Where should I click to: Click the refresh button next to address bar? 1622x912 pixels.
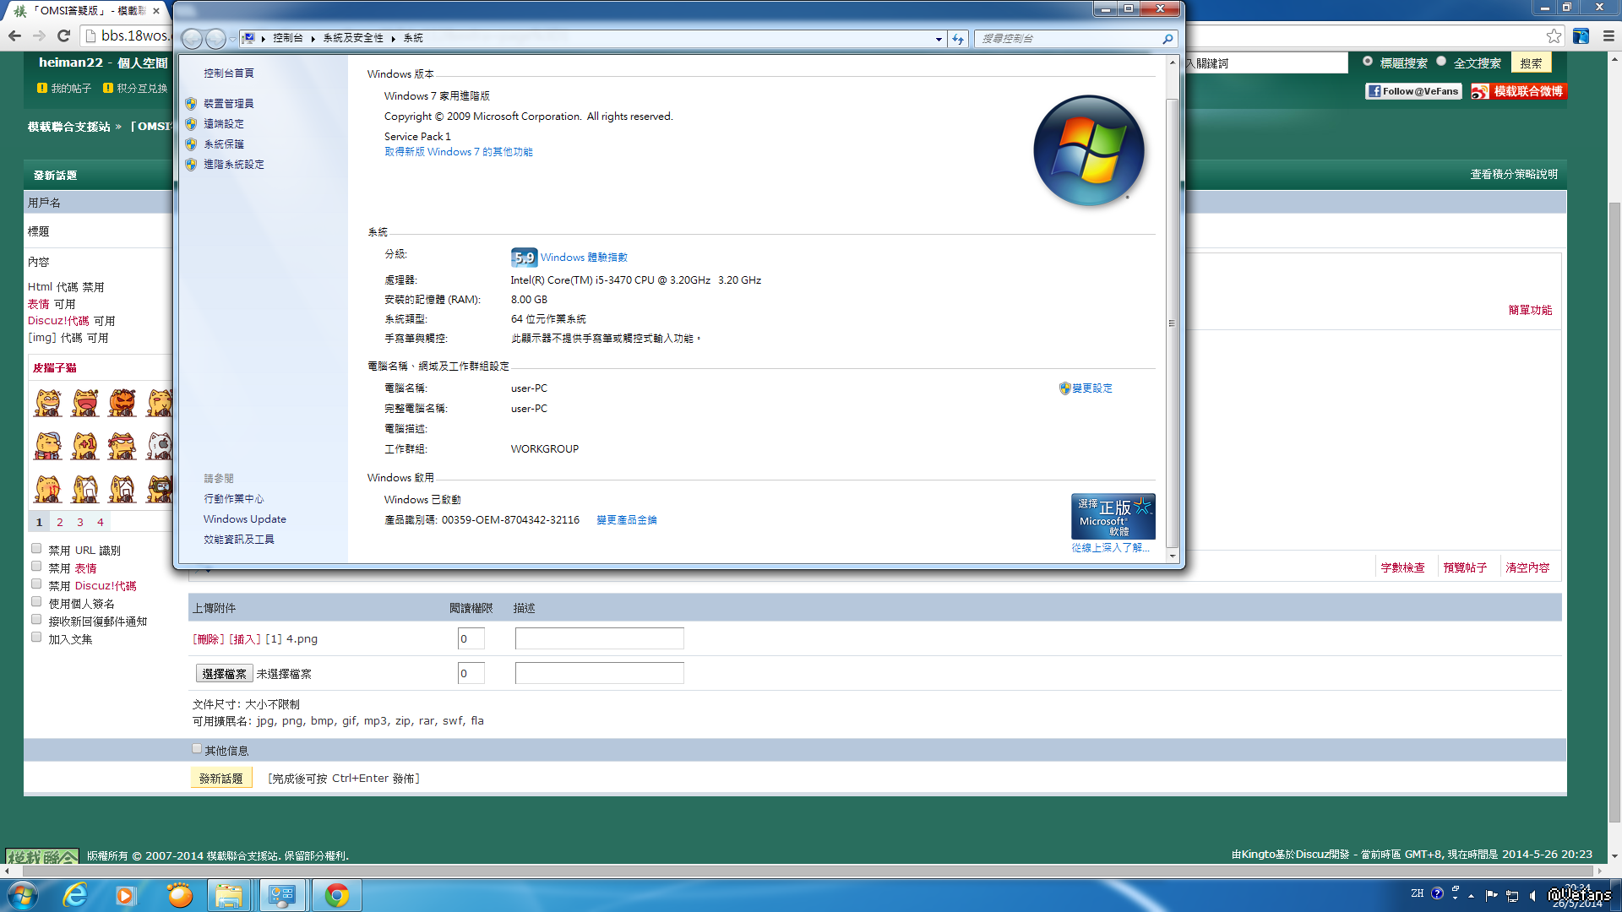point(957,39)
